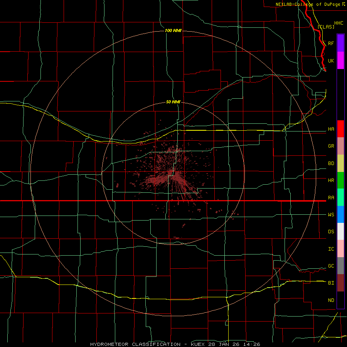Click the radar site center of echoes
Viewport: 347px width, 347px height.
pyautogui.click(x=173, y=173)
